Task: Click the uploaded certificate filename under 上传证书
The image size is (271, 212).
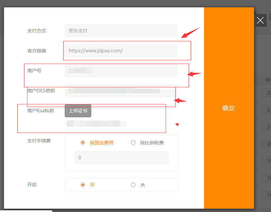Action: pos(96,124)
